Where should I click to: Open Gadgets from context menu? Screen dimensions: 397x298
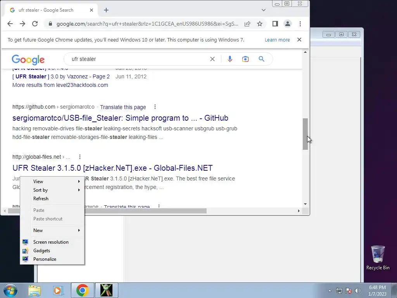[52, 251]
